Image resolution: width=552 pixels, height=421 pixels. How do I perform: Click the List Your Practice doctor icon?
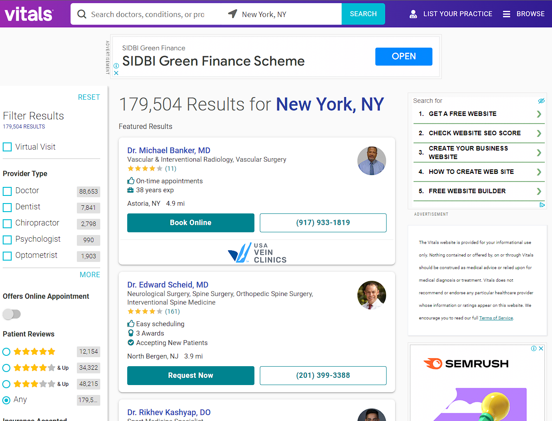[x=414, y=14]
